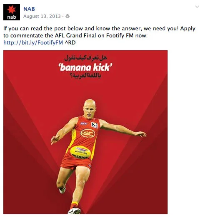
Task: Click the '^RD' signature after the link
Action: (70, 42)
